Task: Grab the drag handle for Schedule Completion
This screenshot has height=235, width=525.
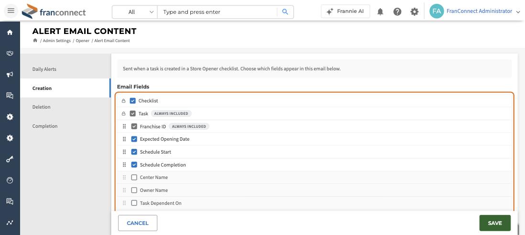Action: [124, 165]
